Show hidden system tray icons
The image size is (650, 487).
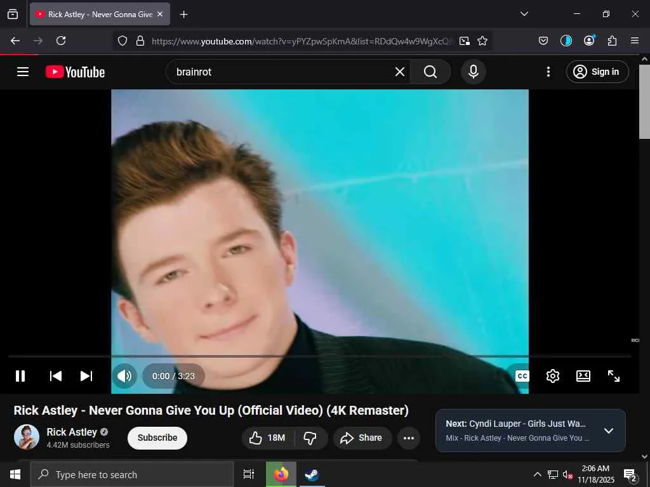coord(537,474)
